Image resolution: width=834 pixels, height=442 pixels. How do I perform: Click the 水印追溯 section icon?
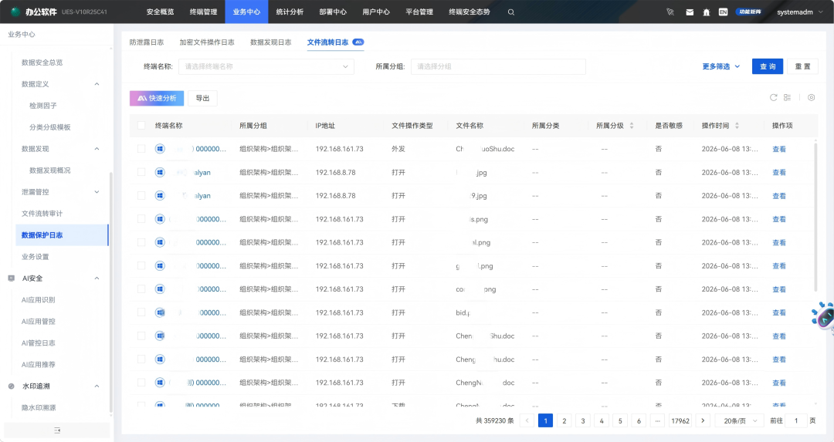pos(11,386)
